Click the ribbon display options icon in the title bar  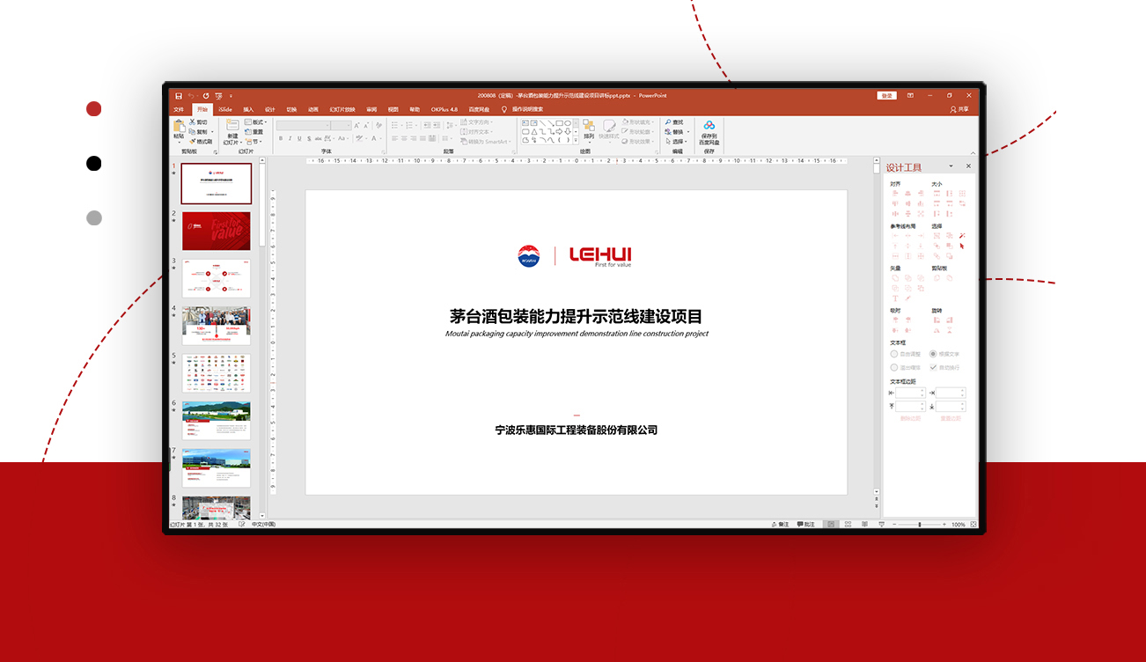pyautogui.click(x=910, y=96)
